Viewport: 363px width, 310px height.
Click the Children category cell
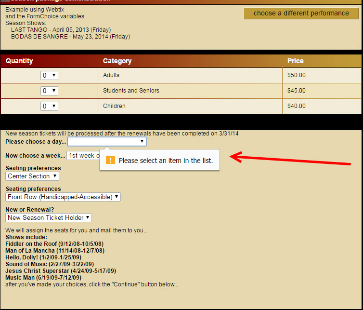pos(190,106)
